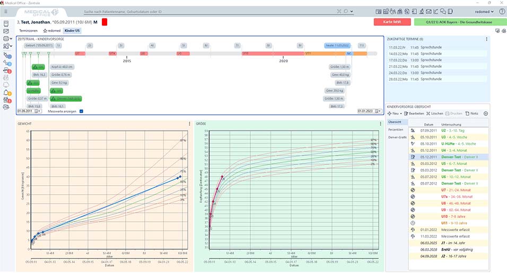Click the stopwatch icon in top toolbar

point(393,12)
